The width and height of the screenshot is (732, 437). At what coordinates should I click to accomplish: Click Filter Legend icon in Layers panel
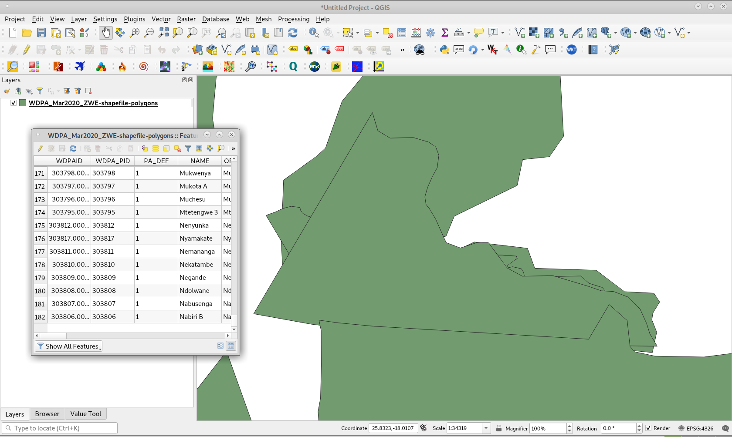[x=40, y=91]
